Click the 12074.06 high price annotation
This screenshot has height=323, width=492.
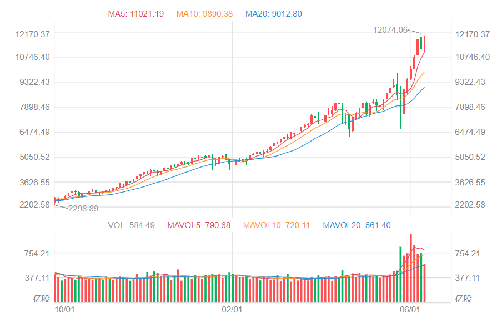[x=390, y=30]
